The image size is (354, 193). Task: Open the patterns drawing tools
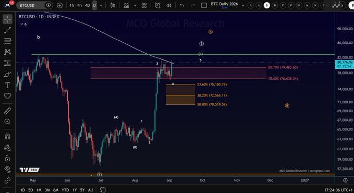click(x=7, y=52)
